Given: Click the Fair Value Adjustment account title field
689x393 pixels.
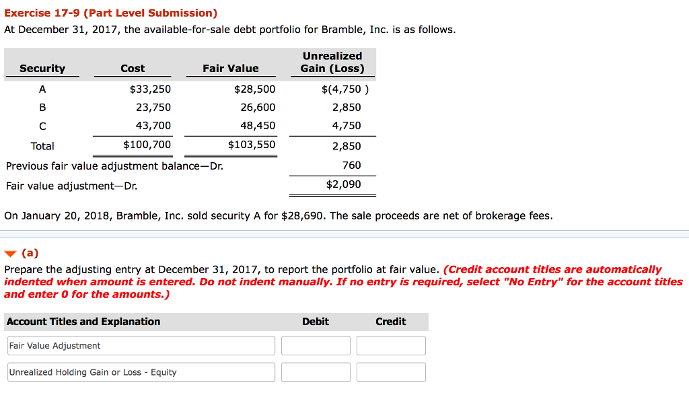Looking at the screenshot, I should (x=141, y=346).
